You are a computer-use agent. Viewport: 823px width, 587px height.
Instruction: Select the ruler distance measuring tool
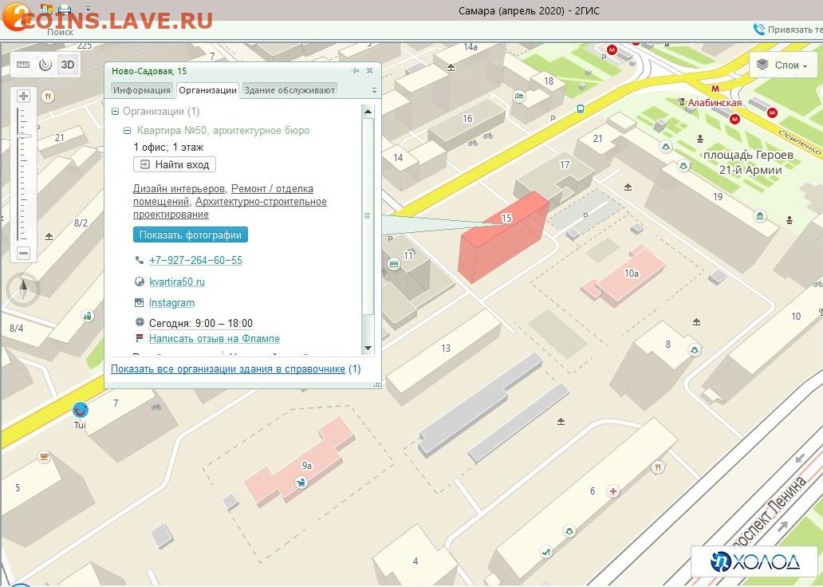click(23, 65)
